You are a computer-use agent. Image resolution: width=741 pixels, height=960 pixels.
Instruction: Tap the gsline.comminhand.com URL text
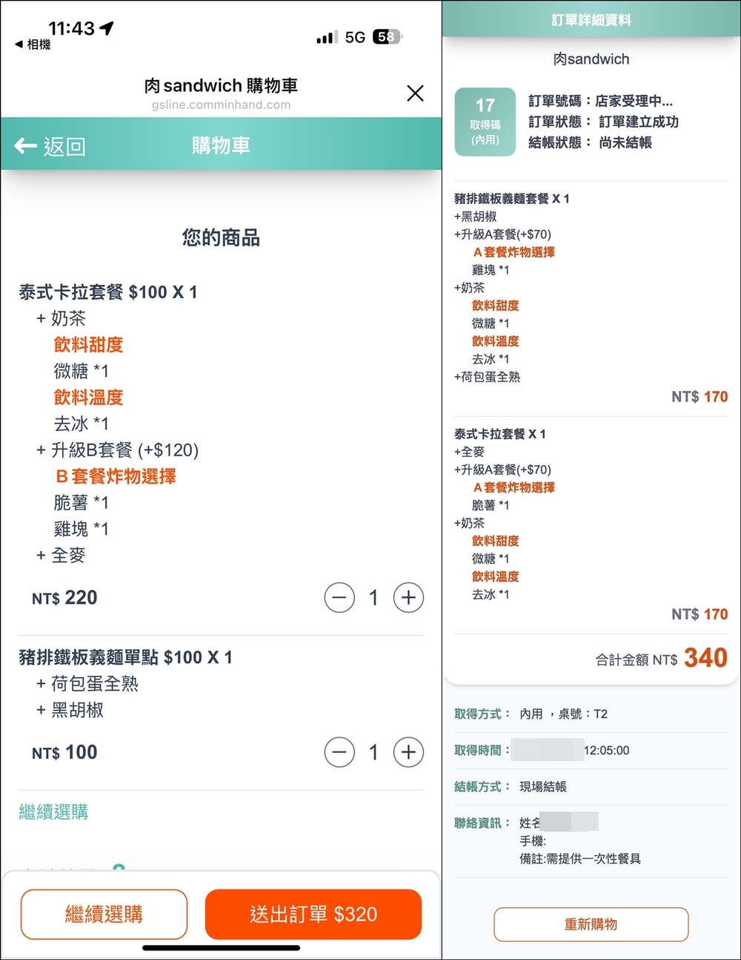coord(221,105)
